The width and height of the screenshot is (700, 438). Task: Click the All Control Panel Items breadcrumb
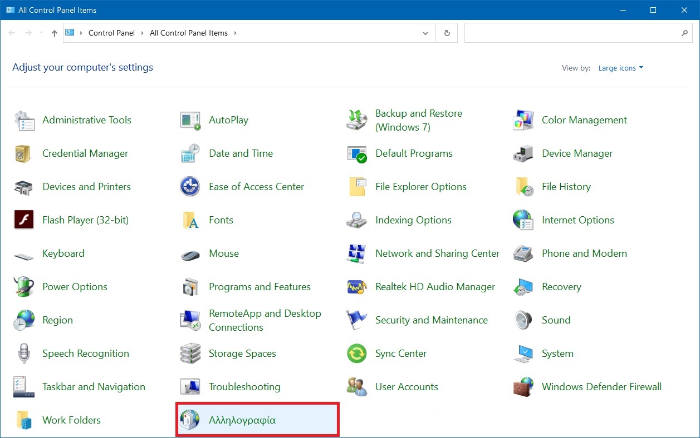[x=189, y=33]
